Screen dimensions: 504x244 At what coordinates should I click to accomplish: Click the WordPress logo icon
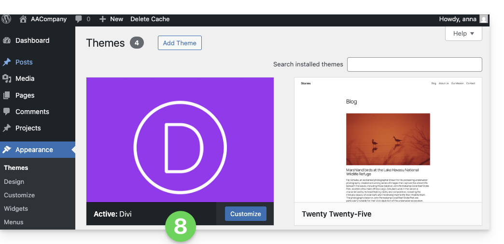click(6, 19)
